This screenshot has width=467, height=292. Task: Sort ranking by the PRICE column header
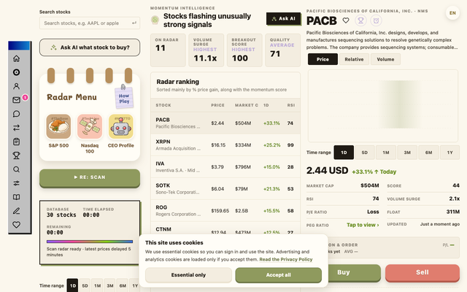pyautogui.click(x=217, y=105)
